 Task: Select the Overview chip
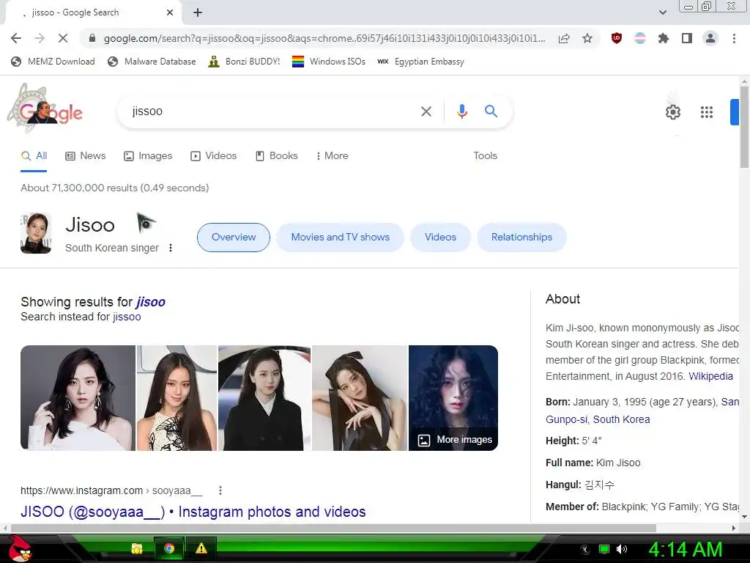(x=234, y=237)
